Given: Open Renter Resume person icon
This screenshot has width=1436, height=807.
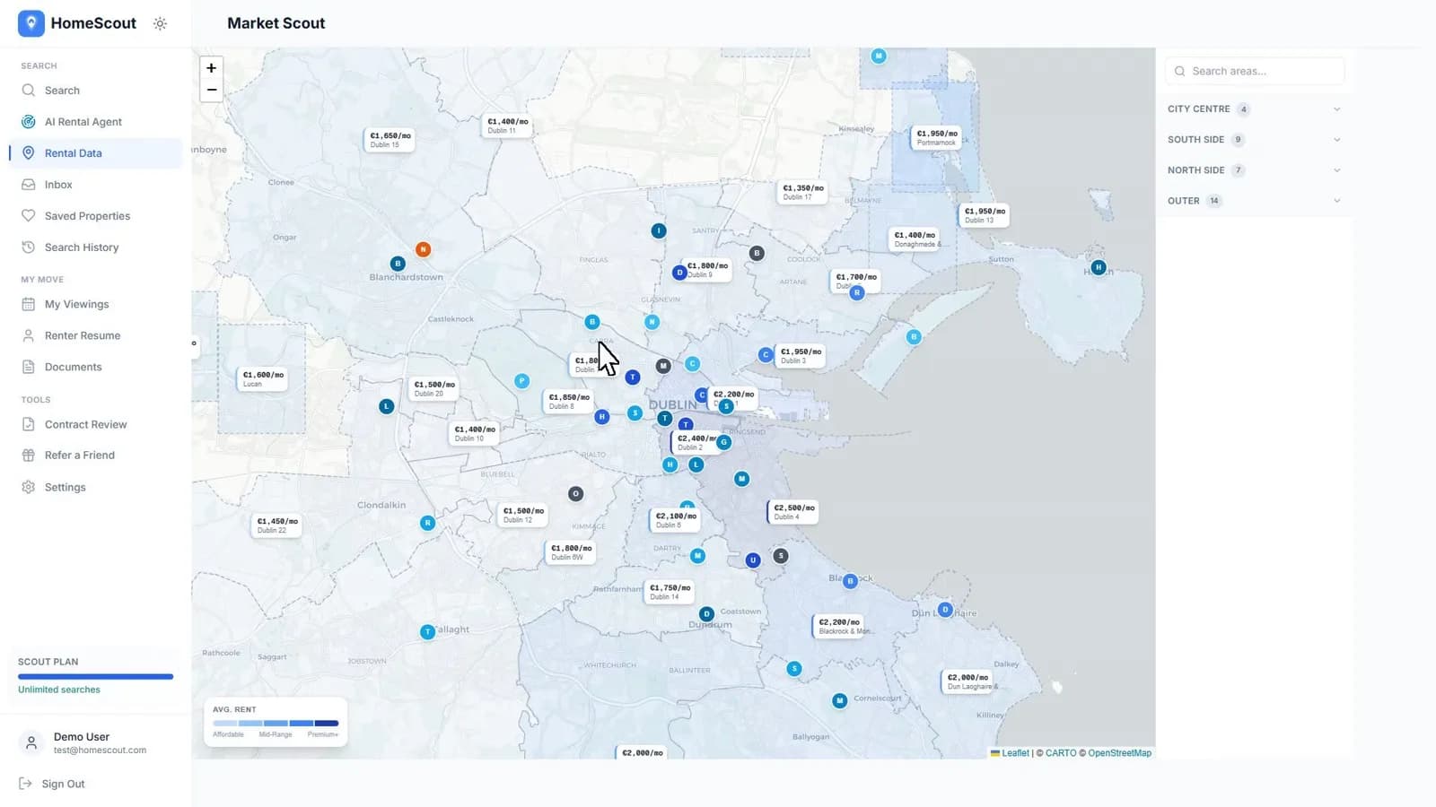Looking at the screenshot, I should point(29,335).
